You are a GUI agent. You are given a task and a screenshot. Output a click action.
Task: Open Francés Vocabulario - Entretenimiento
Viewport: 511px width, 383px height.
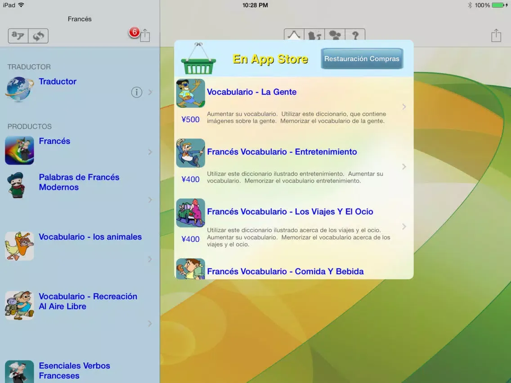(x=282, y=152)
